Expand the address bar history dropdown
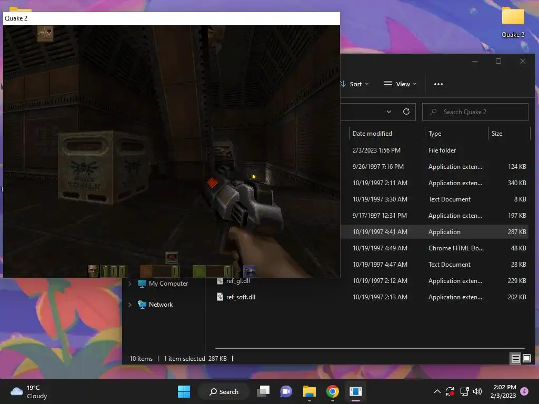Image resolution: width=539 pixels, height=404 pixels. click(x=389, y=112)
